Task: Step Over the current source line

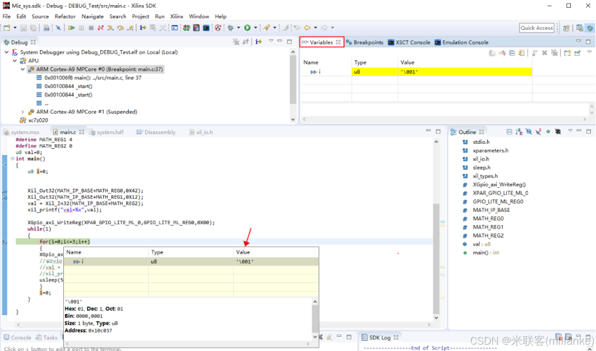Action: [x=120, y=27]
